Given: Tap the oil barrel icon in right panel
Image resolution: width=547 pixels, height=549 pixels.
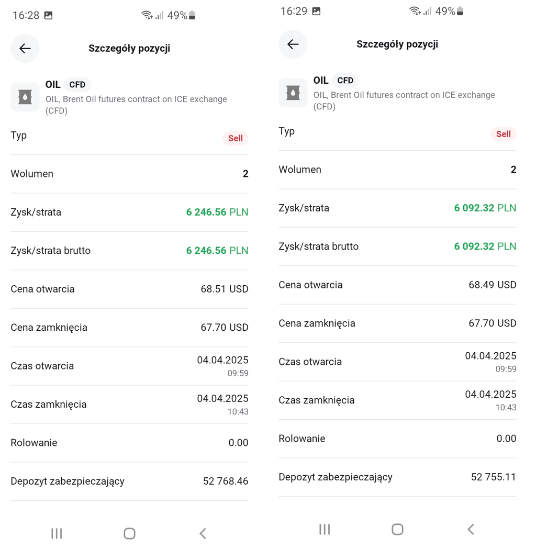Looking at the screenshot, I should click(293, 93).
